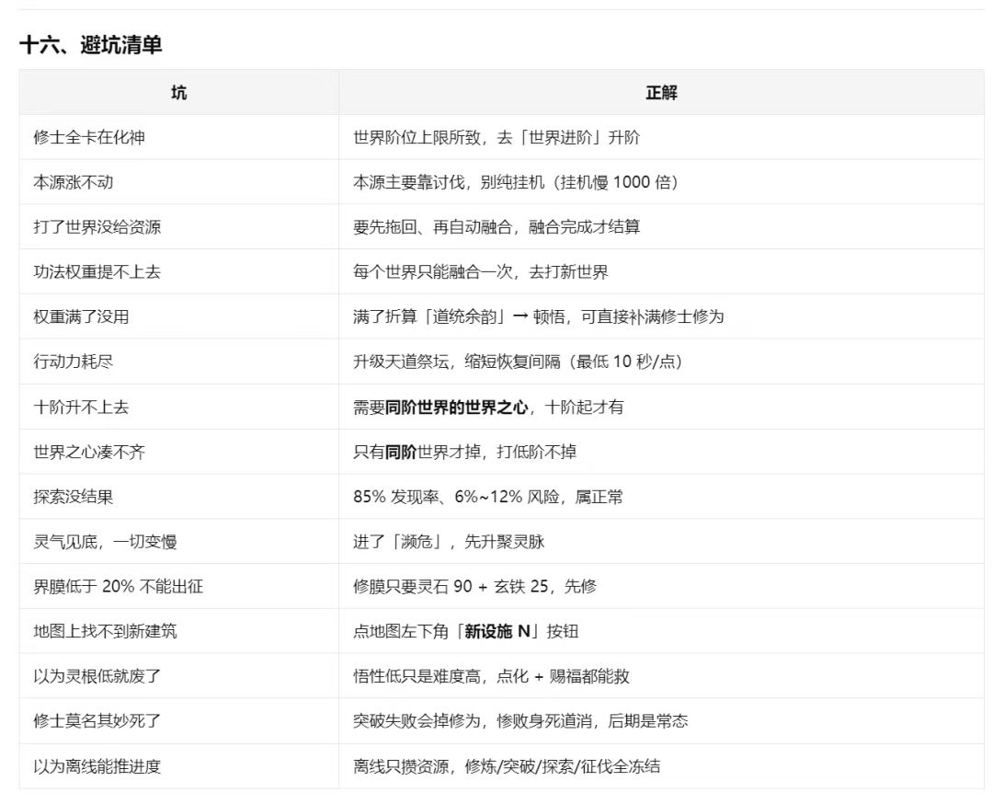Click the answer starting with "85% 发现率"

click(x=488, y=497)
